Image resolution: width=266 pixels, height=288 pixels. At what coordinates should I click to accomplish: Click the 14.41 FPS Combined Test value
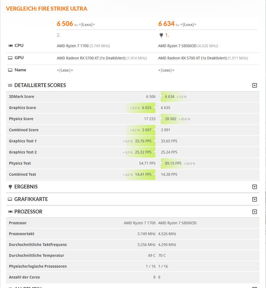[143, 174]
